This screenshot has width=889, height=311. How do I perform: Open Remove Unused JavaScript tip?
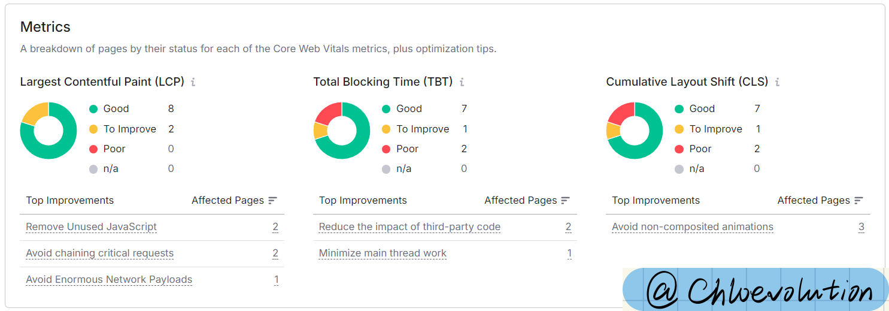(91, 227)
